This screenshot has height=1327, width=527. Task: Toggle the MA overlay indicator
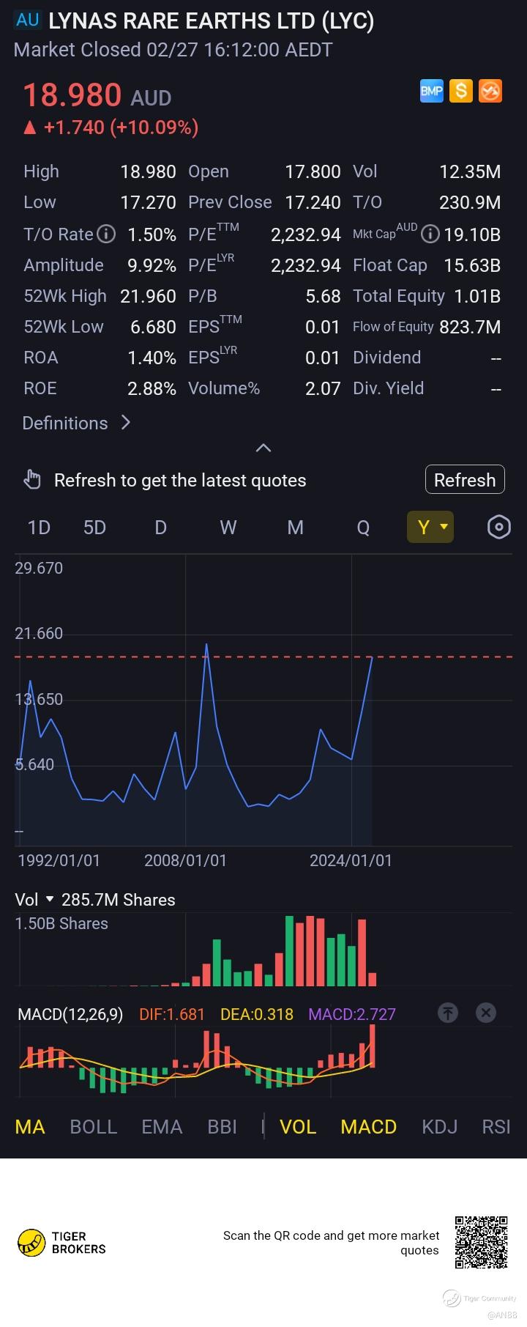pyautogui.click(x=30, y=1126)
